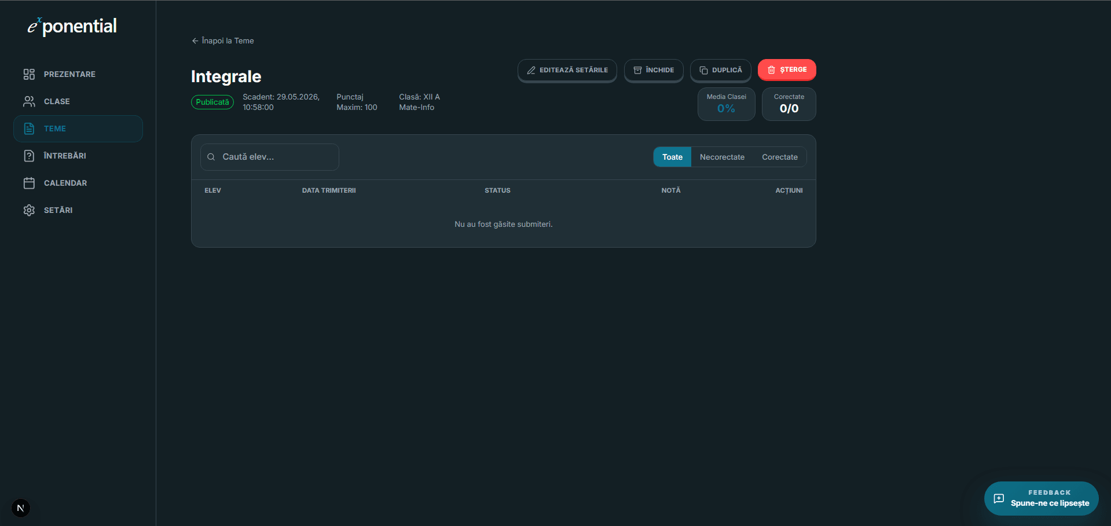Open the Clase section
This screenshot has width=1111, height=526.
[x=78, y=101]
